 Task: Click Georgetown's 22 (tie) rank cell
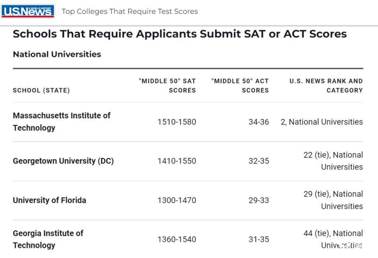333,161
